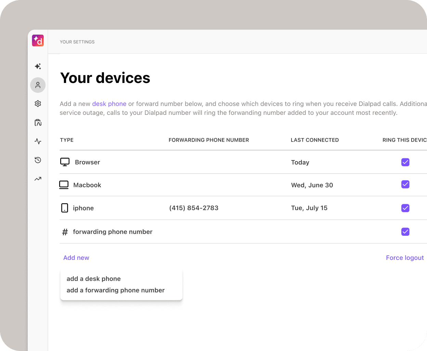Select add a forwarding phone number

click(x=115, y=290)
